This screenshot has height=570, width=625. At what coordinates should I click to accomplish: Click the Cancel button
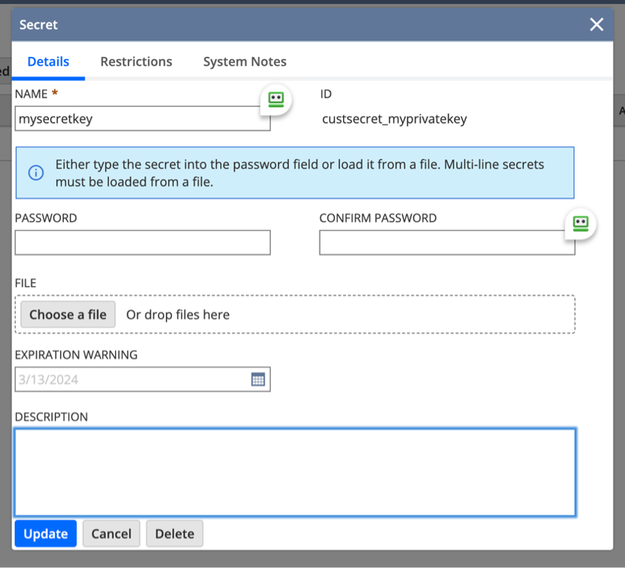[x=112, y=533]
